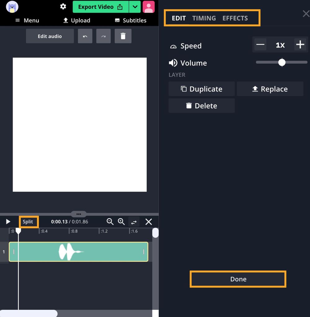Open the pink user profile avatar
This screenshot has height=317, width=310.
coord(148,7)
